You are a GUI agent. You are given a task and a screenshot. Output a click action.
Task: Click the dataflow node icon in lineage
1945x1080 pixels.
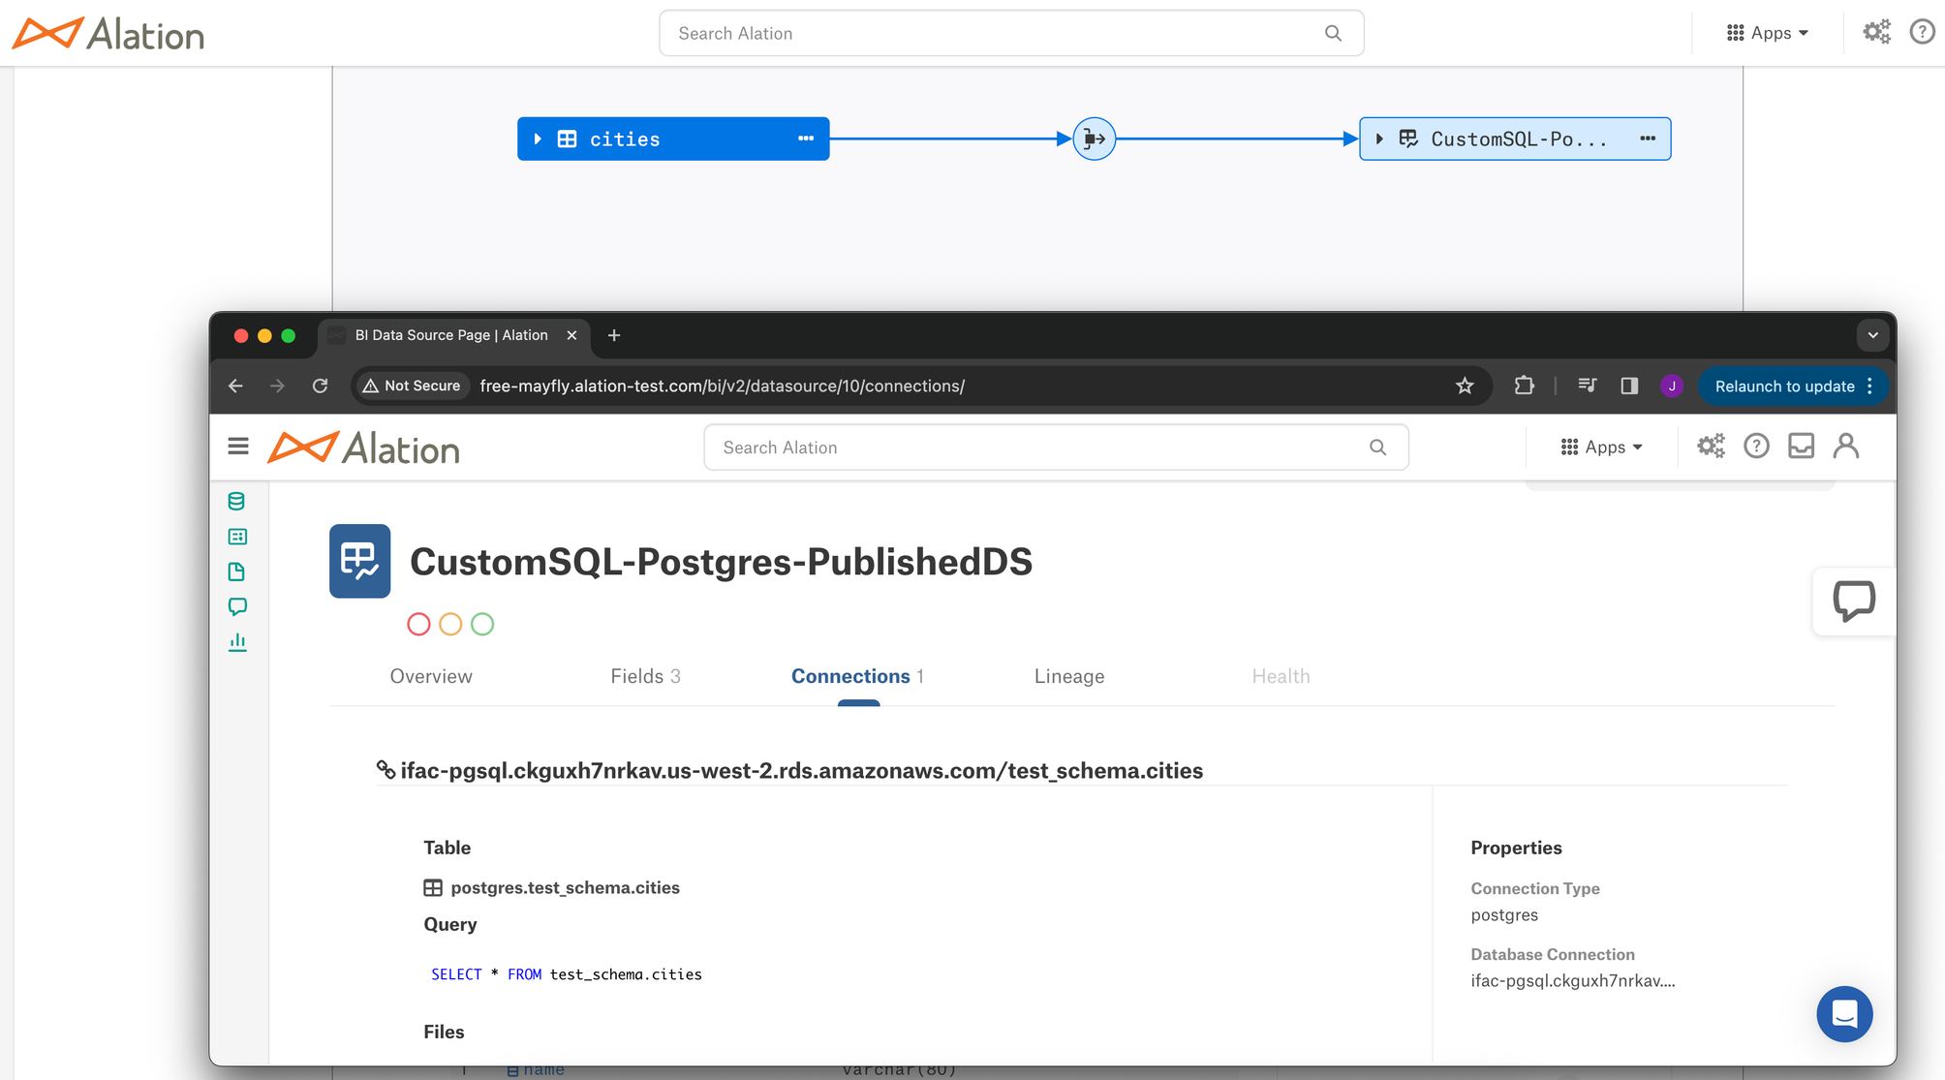pyautogui.click(x=1094, y=139)
